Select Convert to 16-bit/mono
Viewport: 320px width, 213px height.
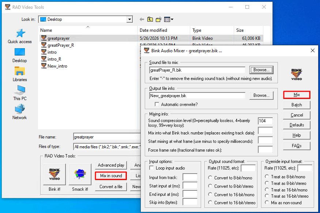[x=210, y=194]
